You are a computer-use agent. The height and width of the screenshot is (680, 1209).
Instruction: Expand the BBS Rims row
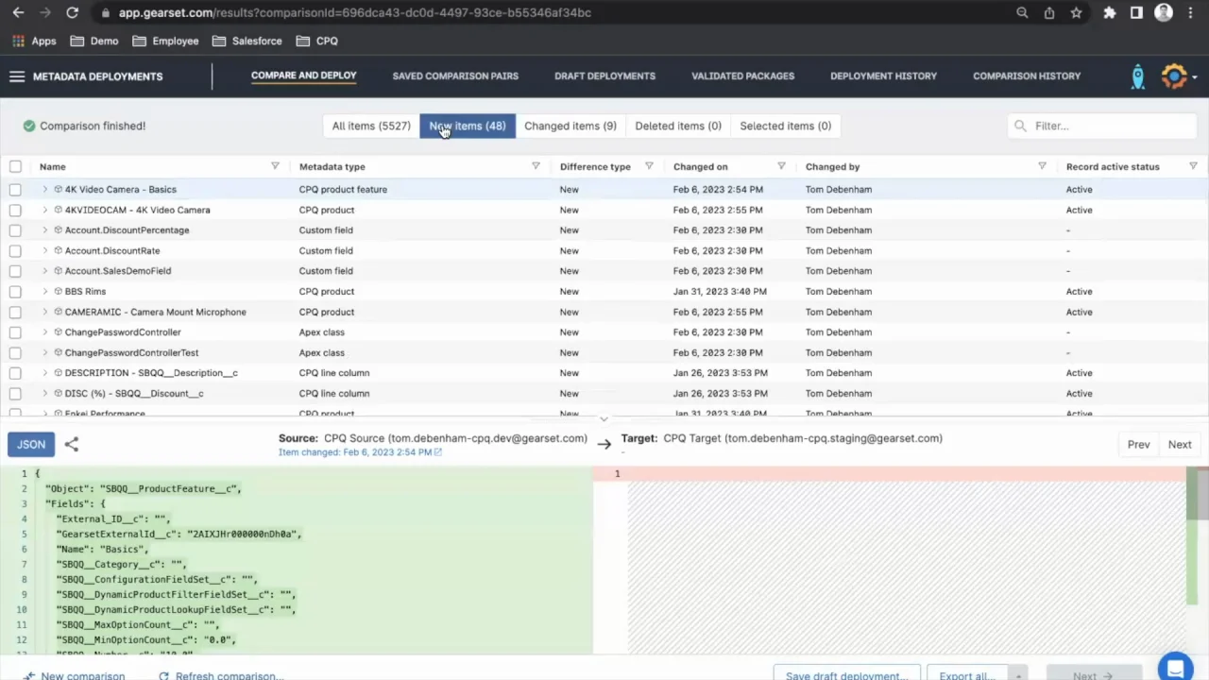[x=44, y=291]
